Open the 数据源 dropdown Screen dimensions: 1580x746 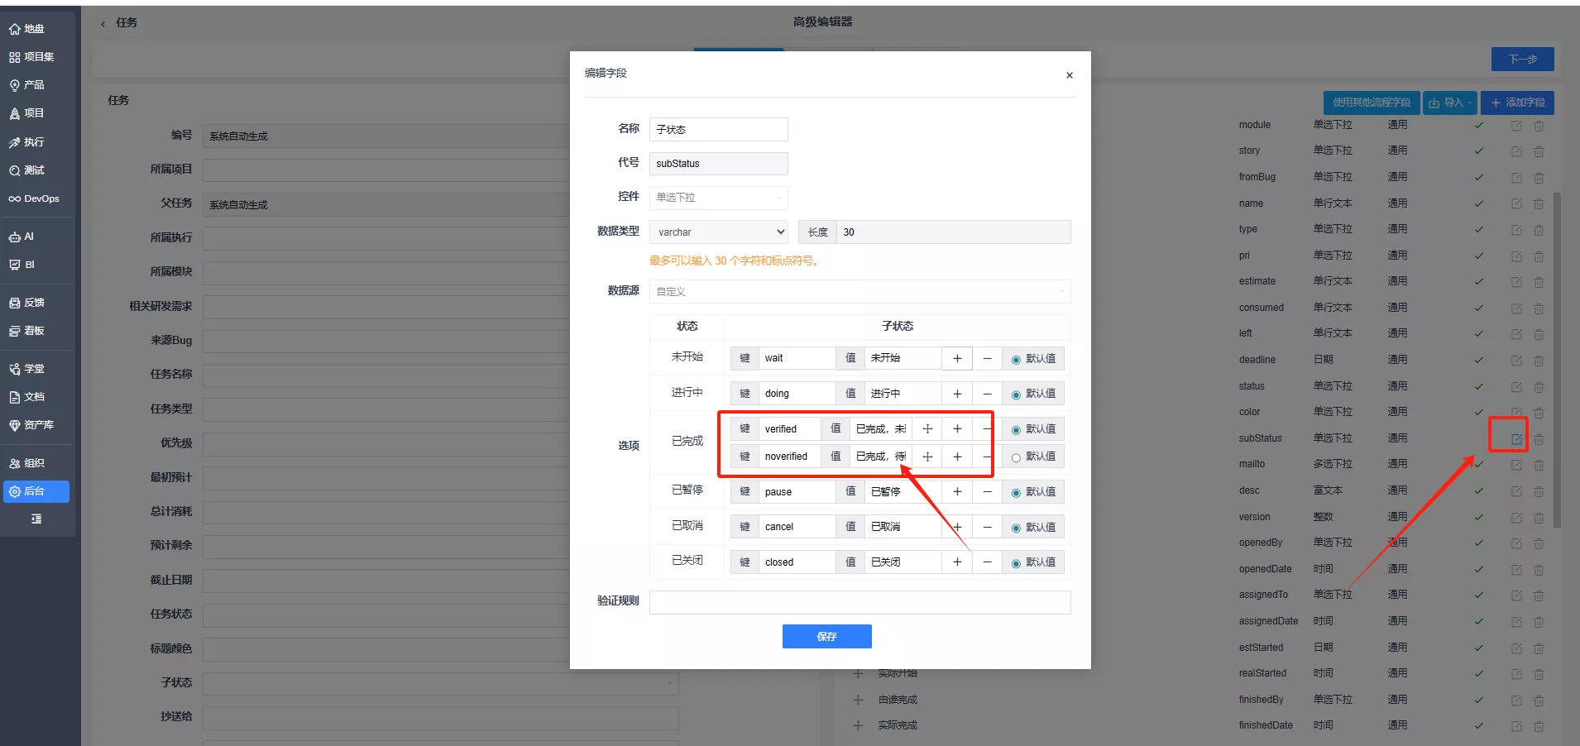(859, 292)
